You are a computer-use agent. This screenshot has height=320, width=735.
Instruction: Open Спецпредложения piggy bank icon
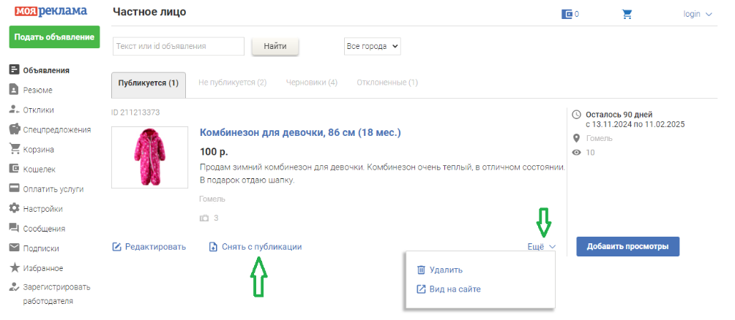click(14, 129)
